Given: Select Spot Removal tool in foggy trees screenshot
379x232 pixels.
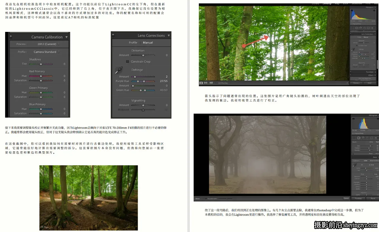Looking at the screenshot, I should point(359,138).
